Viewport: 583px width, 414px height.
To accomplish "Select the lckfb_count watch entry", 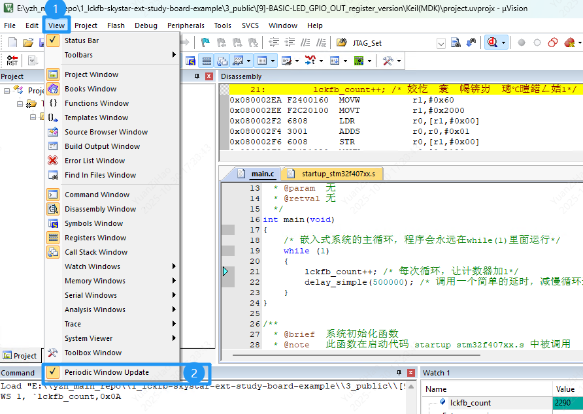I will [470, 403].
